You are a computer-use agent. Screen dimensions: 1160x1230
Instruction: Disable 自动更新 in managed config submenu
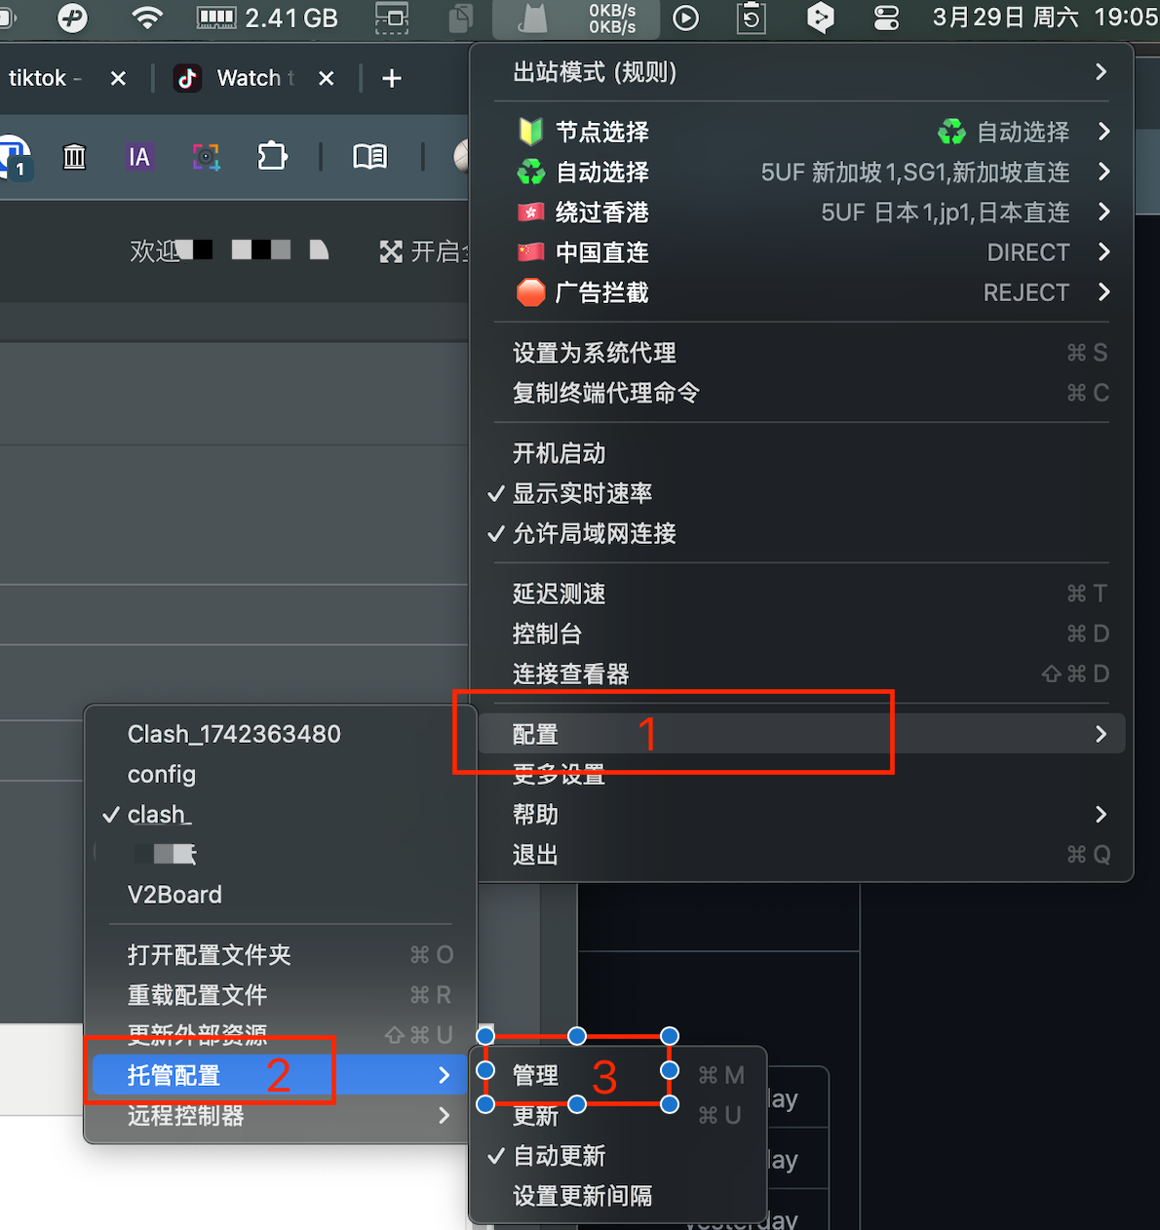coord(559,1156)
